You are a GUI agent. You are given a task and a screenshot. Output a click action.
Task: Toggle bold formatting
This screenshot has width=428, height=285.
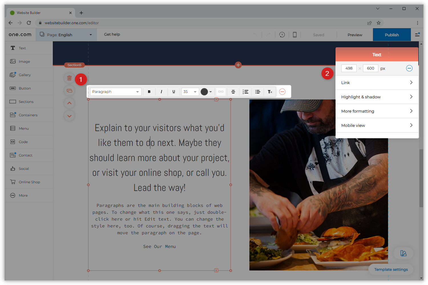coord(149,92)
